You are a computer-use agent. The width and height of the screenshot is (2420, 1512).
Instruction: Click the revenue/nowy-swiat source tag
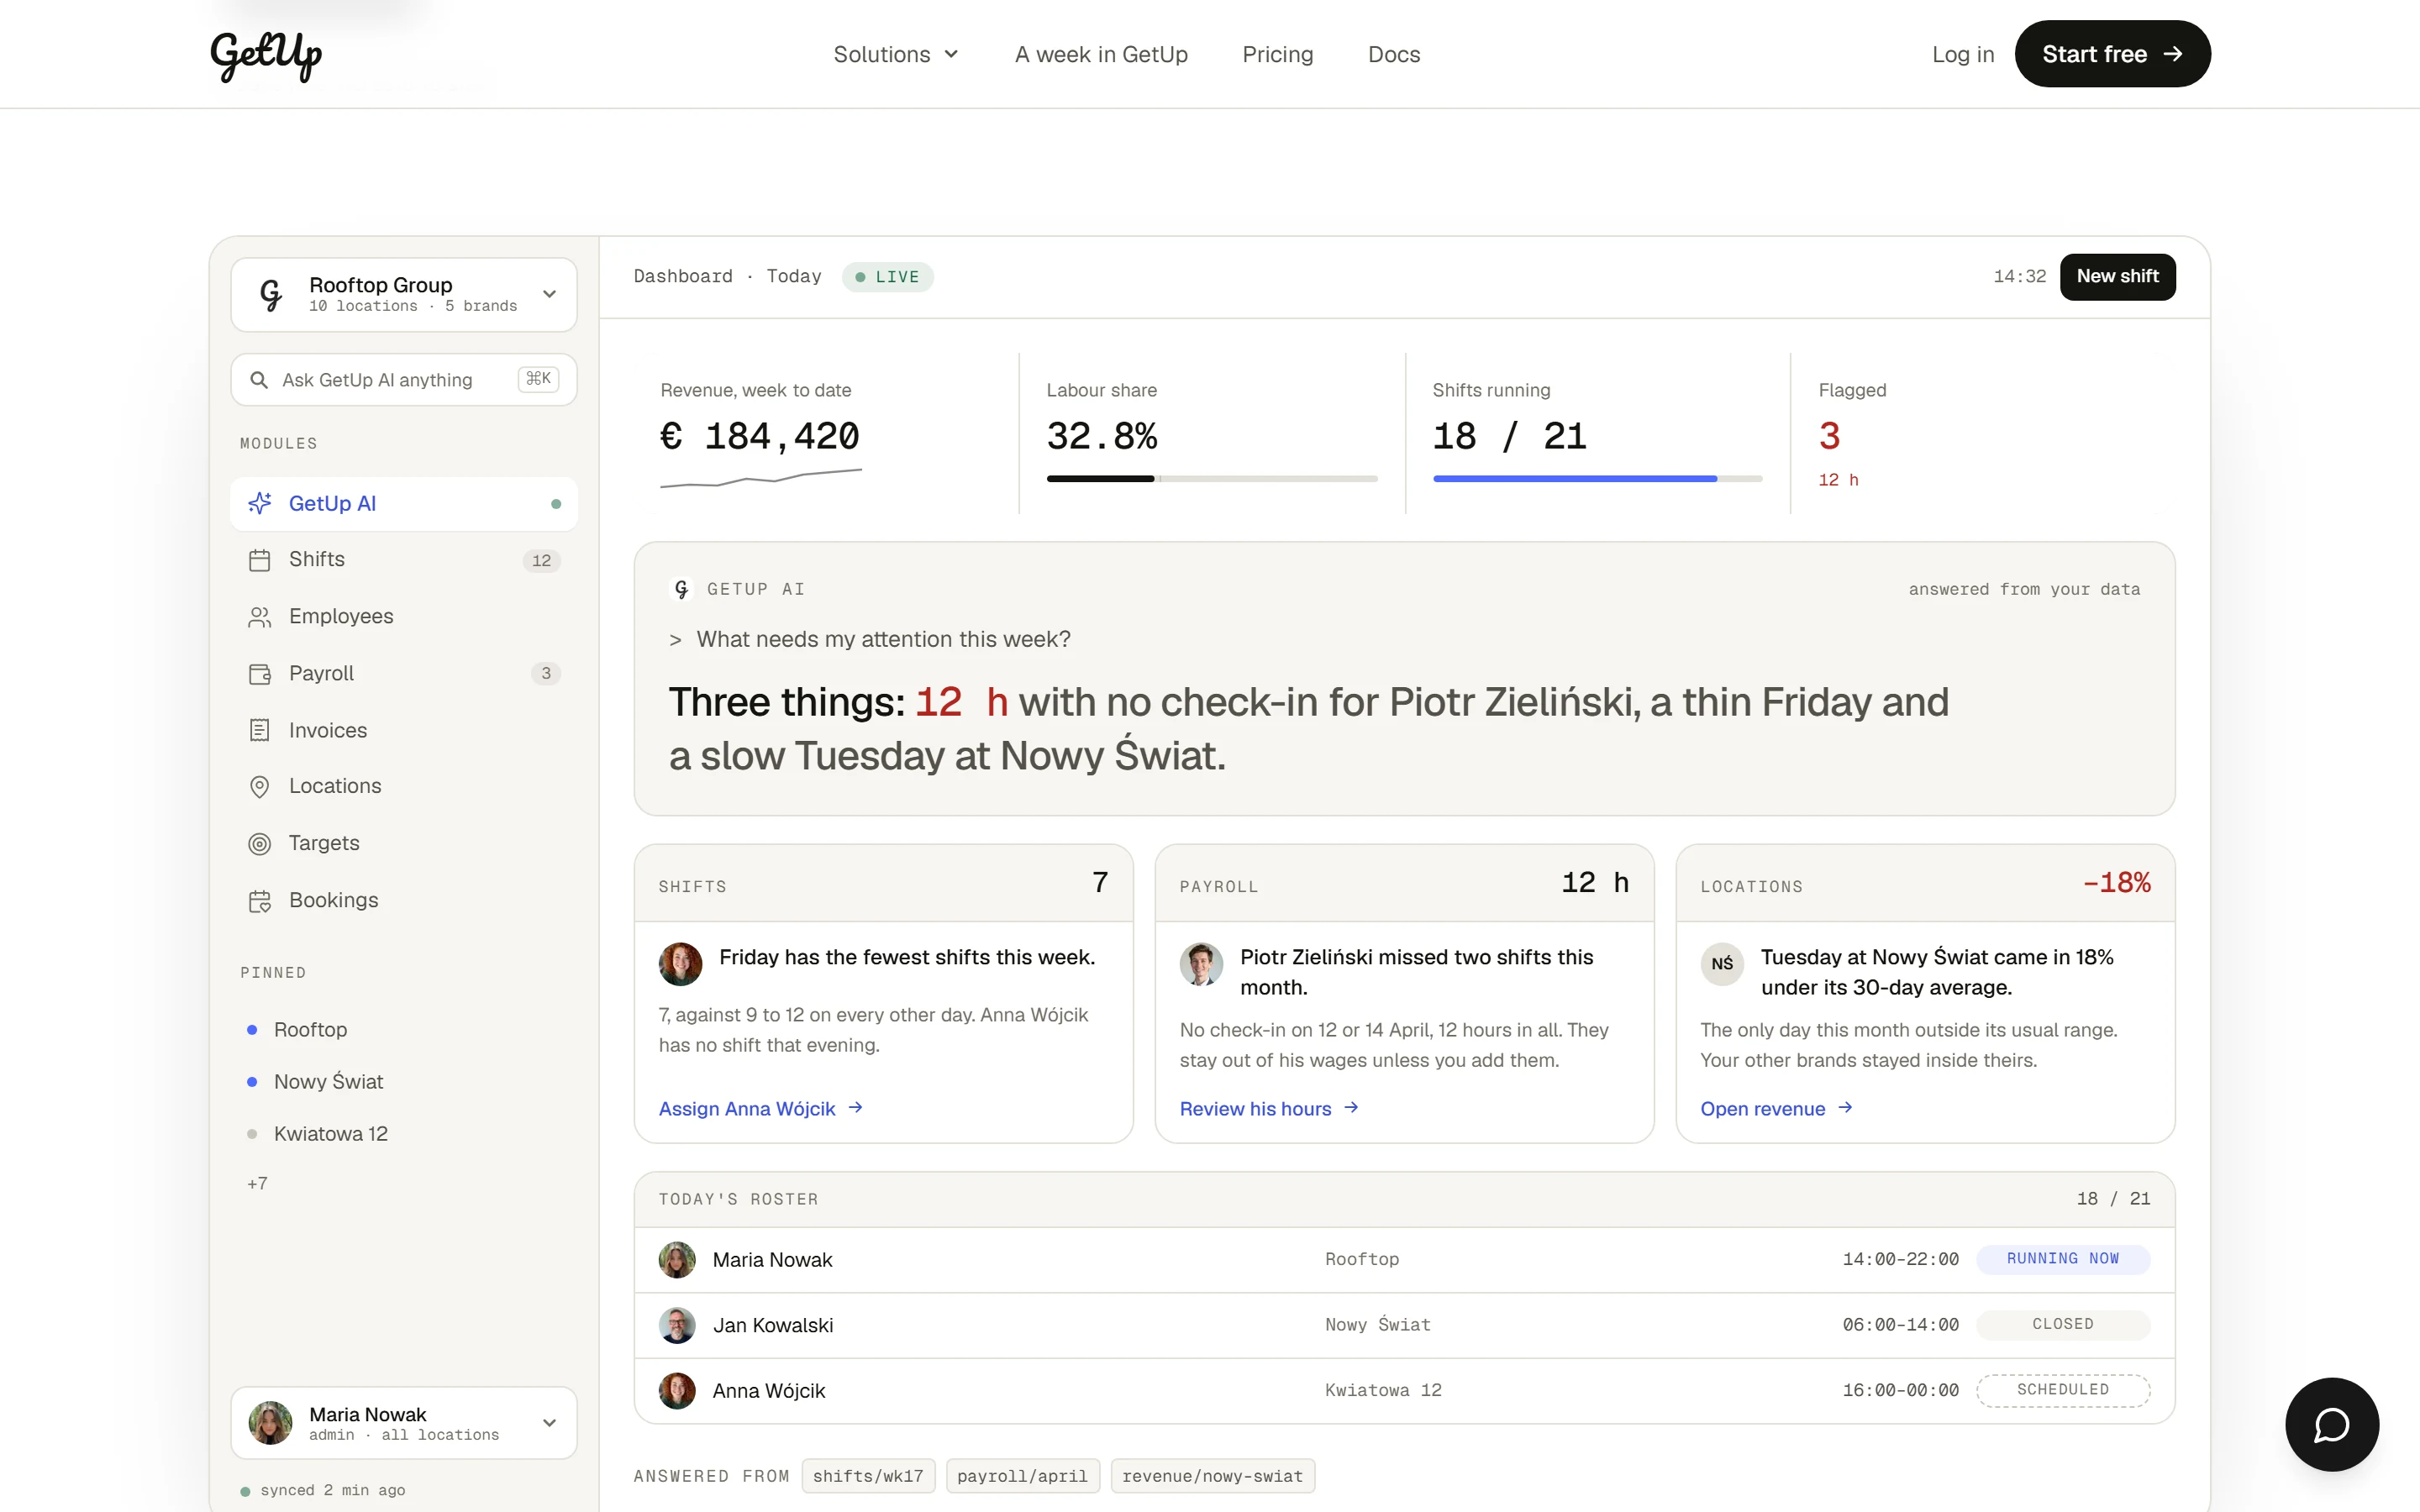pos(1212,1476)
